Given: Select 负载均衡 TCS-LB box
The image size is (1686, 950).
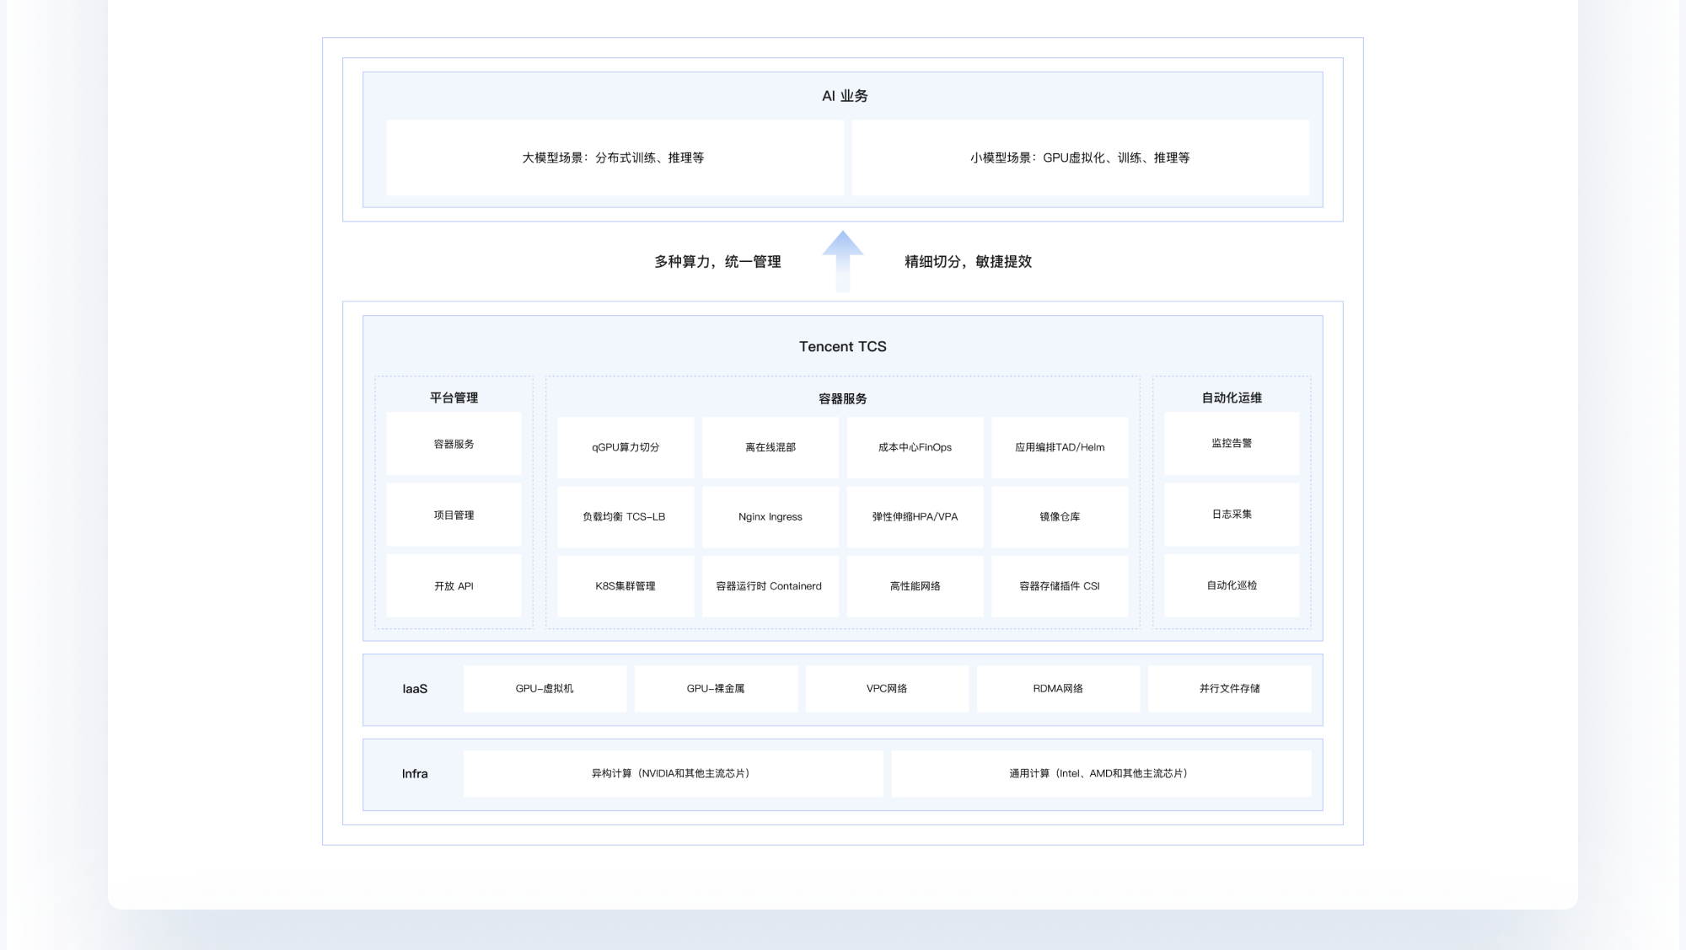Looking at the screenshot, I should tap(626, 516).
